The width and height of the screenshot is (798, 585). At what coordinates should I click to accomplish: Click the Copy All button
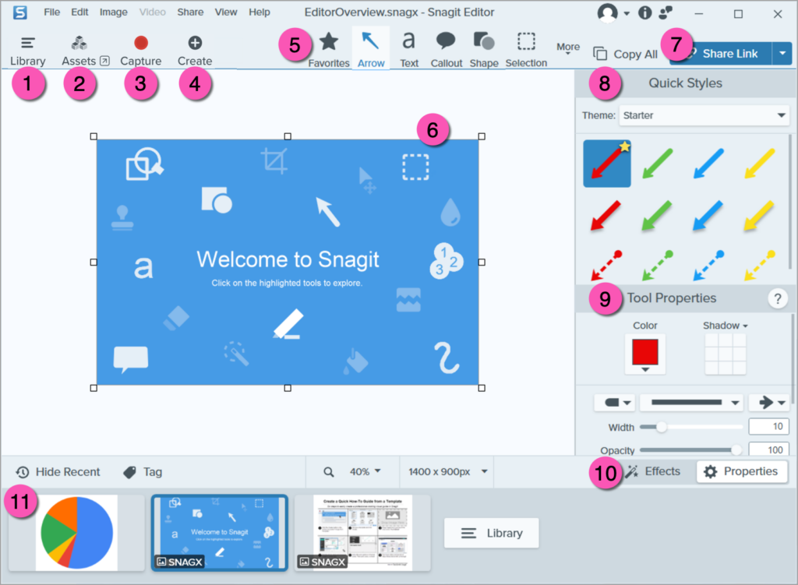click(626, 54)
